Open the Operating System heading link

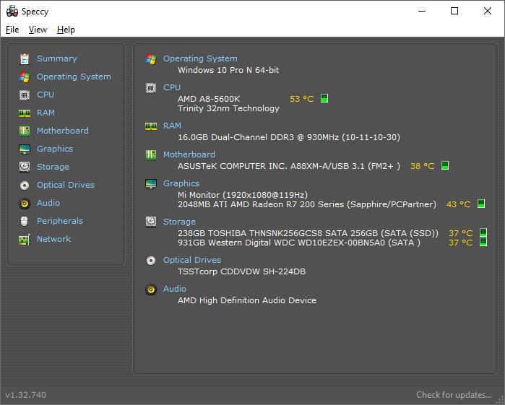tap(200, 58)
